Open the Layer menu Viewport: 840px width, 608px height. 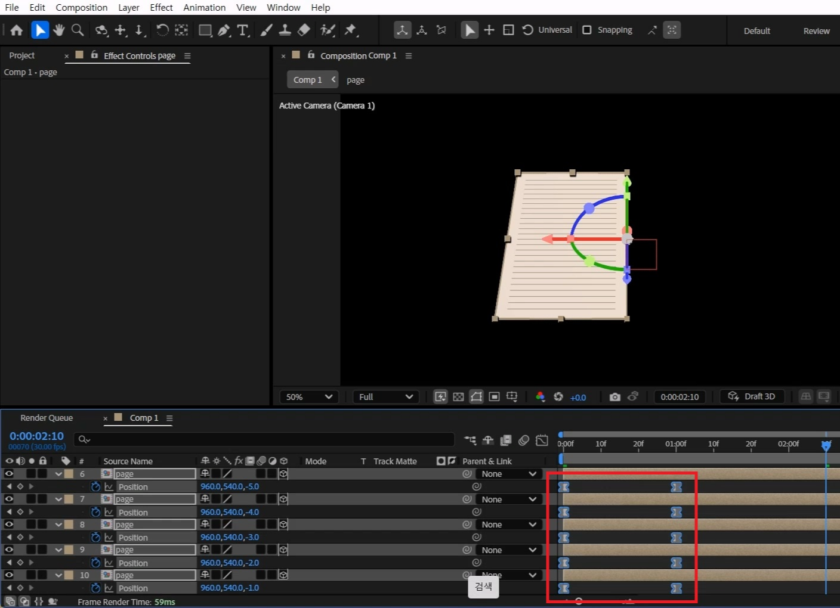(128, 7)
